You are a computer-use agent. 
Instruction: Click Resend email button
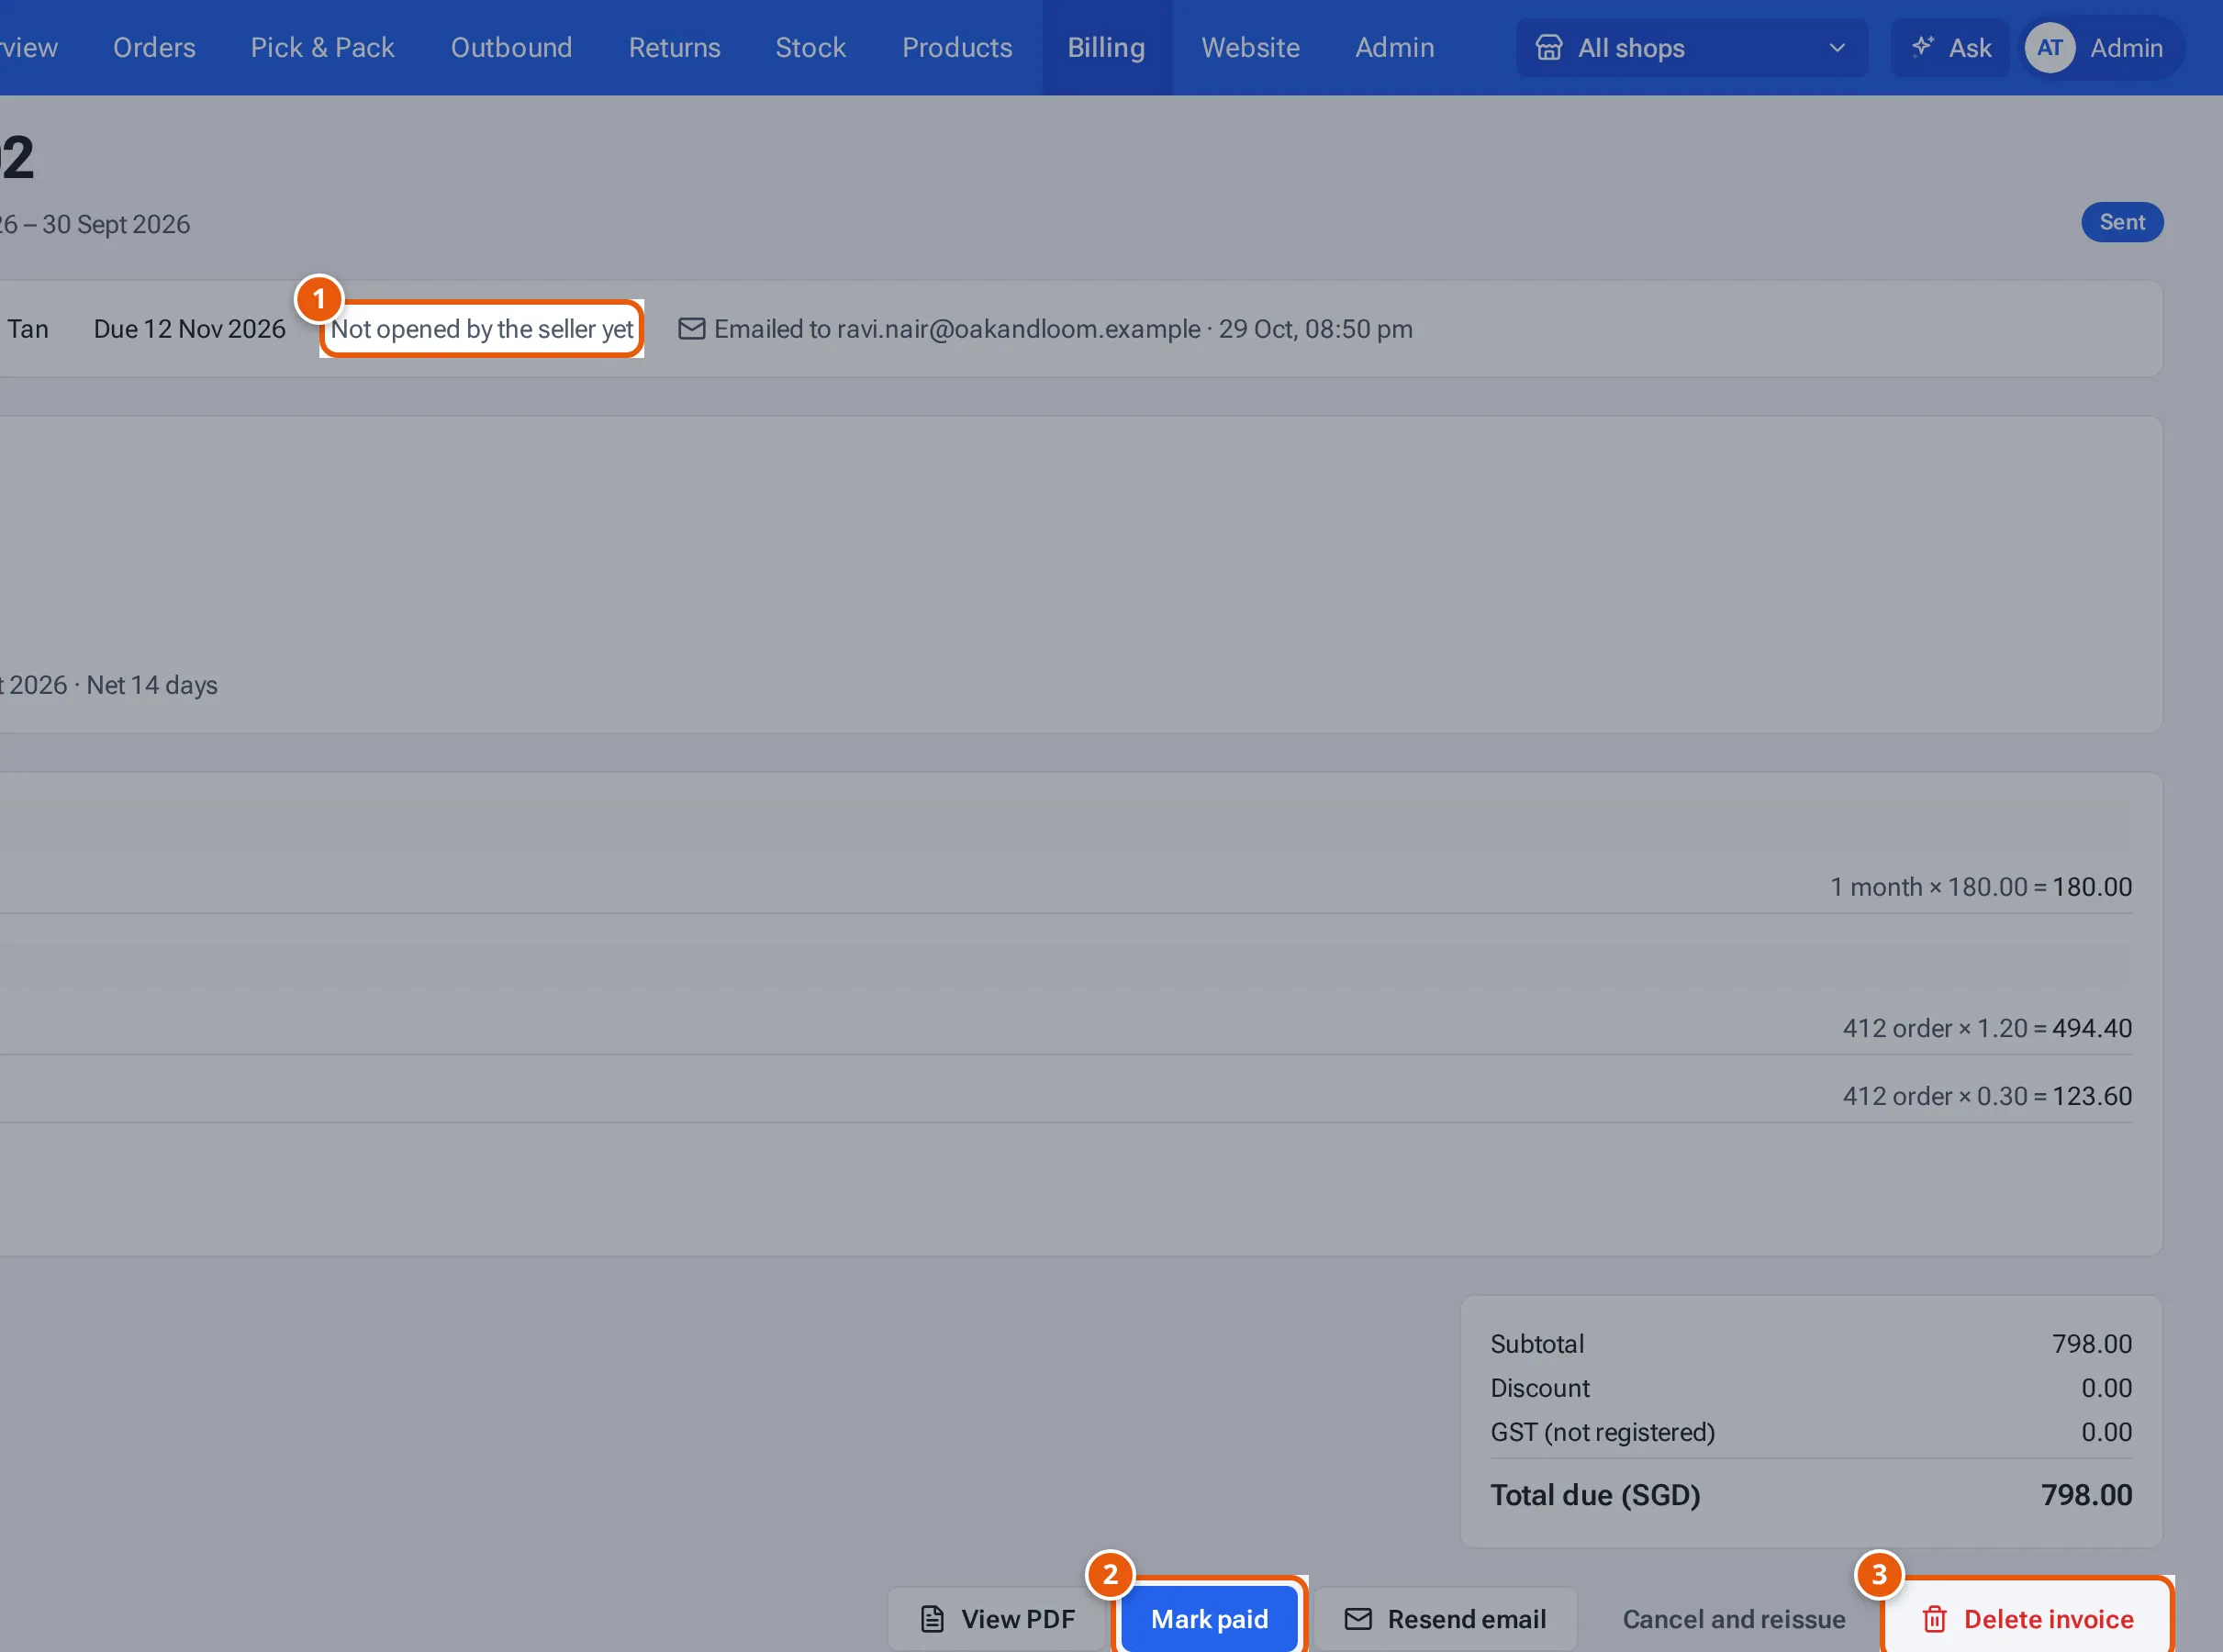tap(1445, 1618)
